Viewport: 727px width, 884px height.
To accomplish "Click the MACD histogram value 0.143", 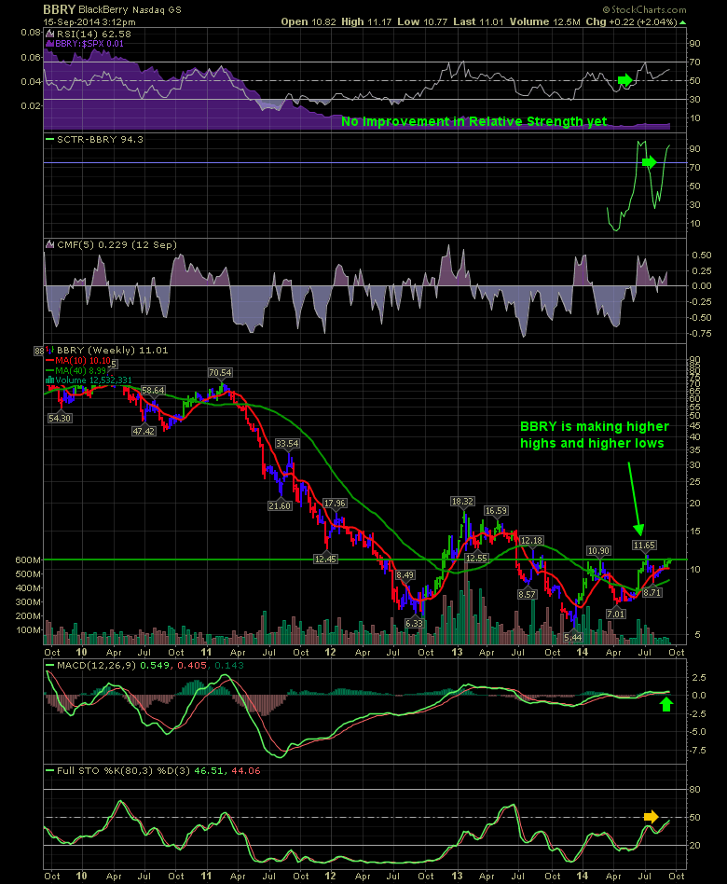I will pos(229,665).
